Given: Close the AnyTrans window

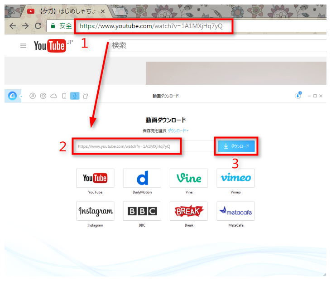Looking at the screenshot, I should 321,96.
